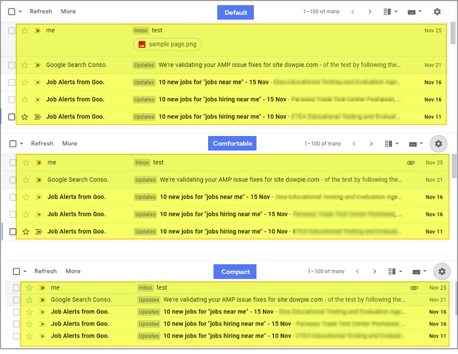Toggle importance marker on Nov 11 Job Alerts, Default view
458x354 pixels.
tap(37, 117)
